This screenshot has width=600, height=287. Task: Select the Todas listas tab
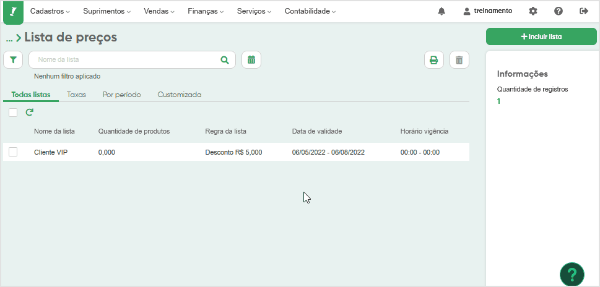pos(31,95)
